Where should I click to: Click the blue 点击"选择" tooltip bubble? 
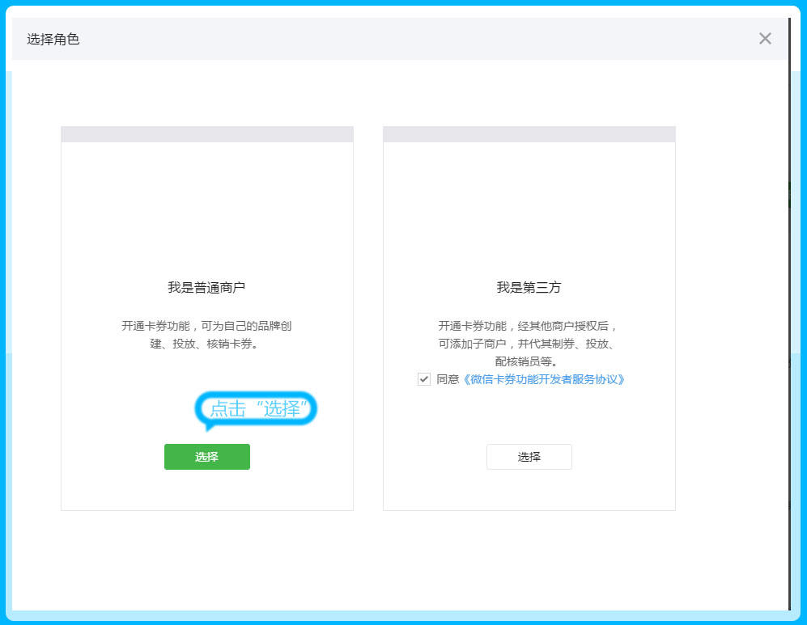tap(256, 409)
